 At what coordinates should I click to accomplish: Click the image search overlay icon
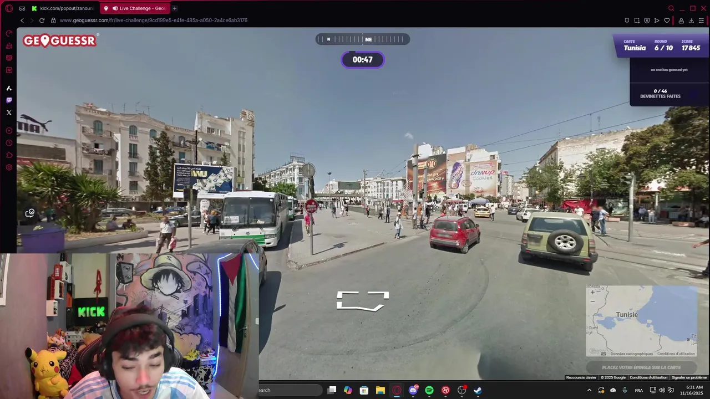point(30,213)
